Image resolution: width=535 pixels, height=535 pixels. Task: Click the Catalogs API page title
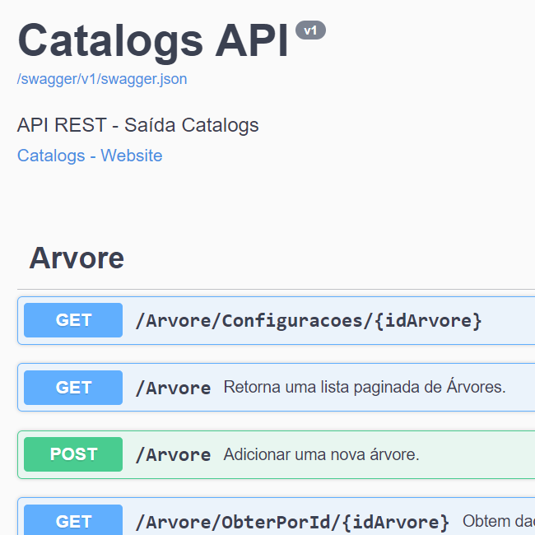coord(153,40)
